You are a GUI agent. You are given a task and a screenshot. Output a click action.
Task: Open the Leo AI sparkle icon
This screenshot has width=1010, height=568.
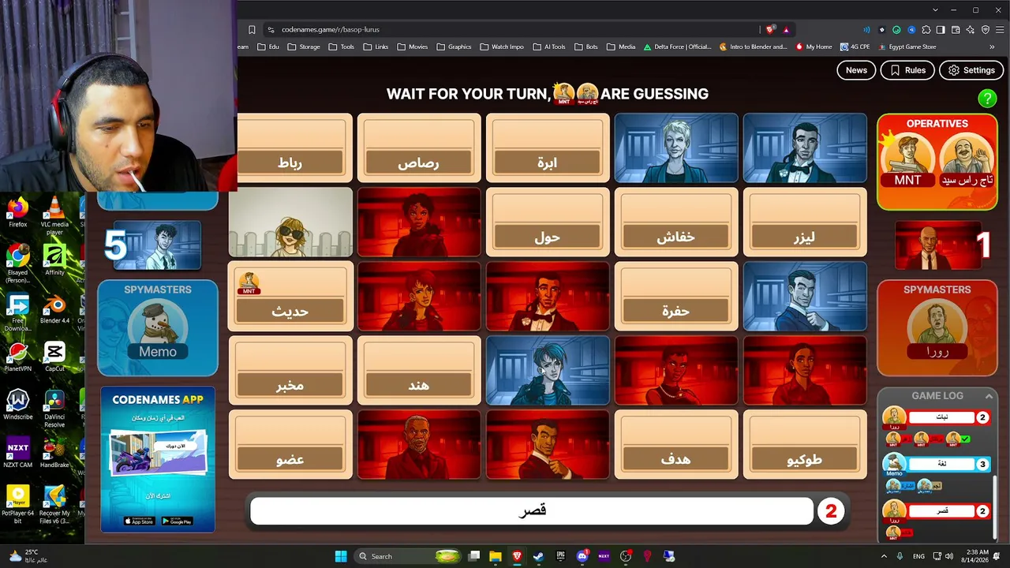pyautogui.click(x=971, y=30)
